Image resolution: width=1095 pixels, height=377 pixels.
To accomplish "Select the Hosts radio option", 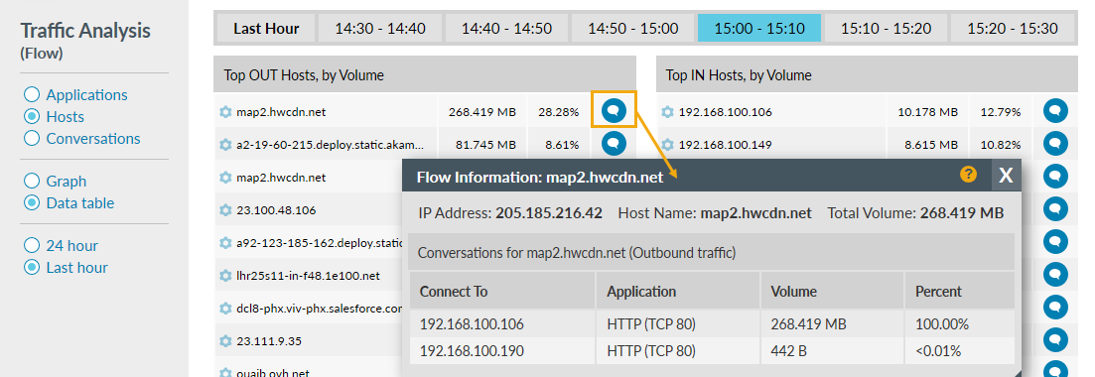I will (32, 117).
